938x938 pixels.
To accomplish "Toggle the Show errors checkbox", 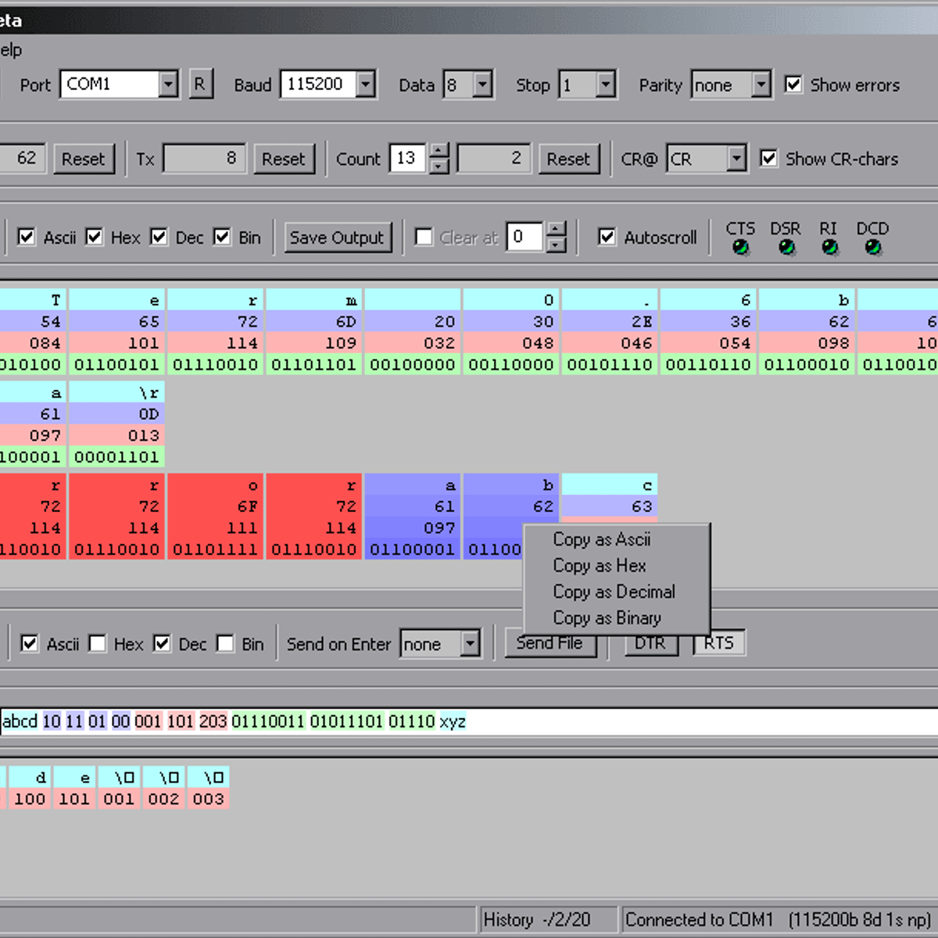I will (x=793, y=84).
